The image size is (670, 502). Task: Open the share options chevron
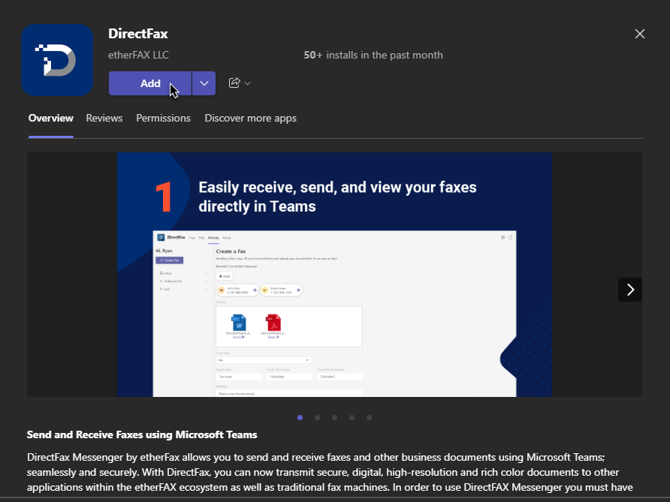[248, 83]
